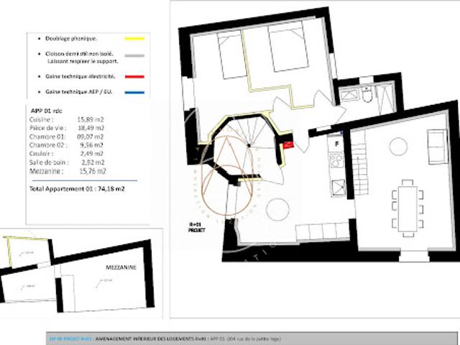The width and height of the screenshot is (460, 345).
Task: Click the shower tray symbol in bathroom
Action: click(x=385, y=98)
